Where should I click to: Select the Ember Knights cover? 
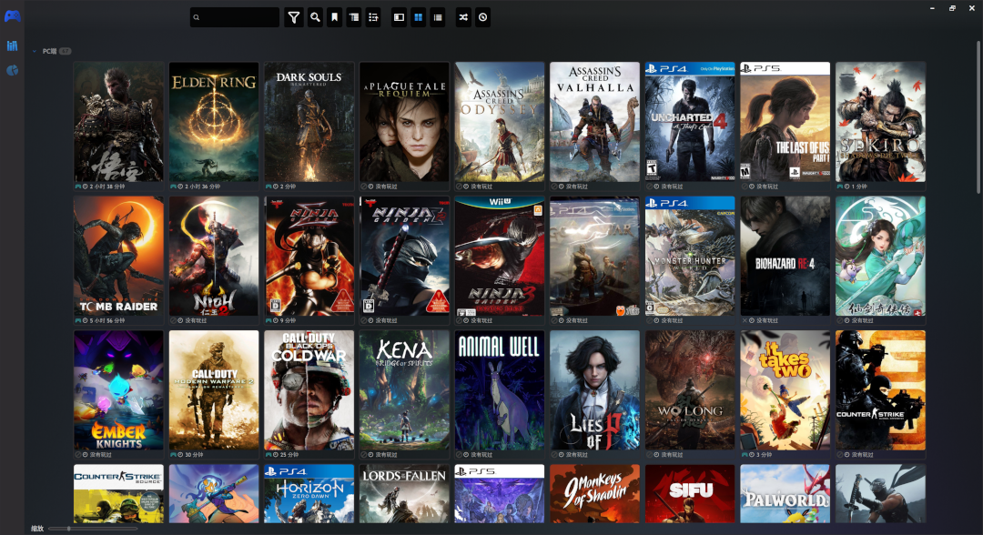coord(118,389)
